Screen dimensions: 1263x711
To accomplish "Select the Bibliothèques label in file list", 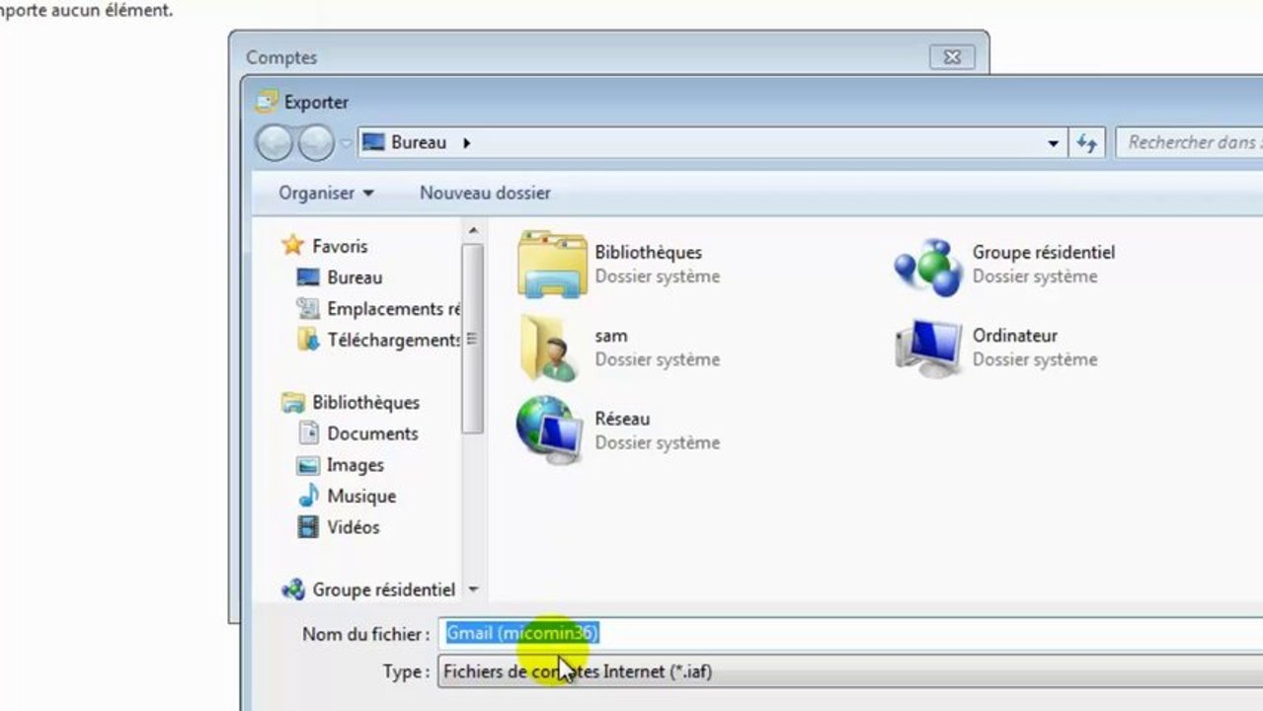I will [648, 253].
